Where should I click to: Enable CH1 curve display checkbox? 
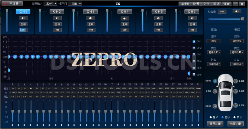(x=194, y=42)
